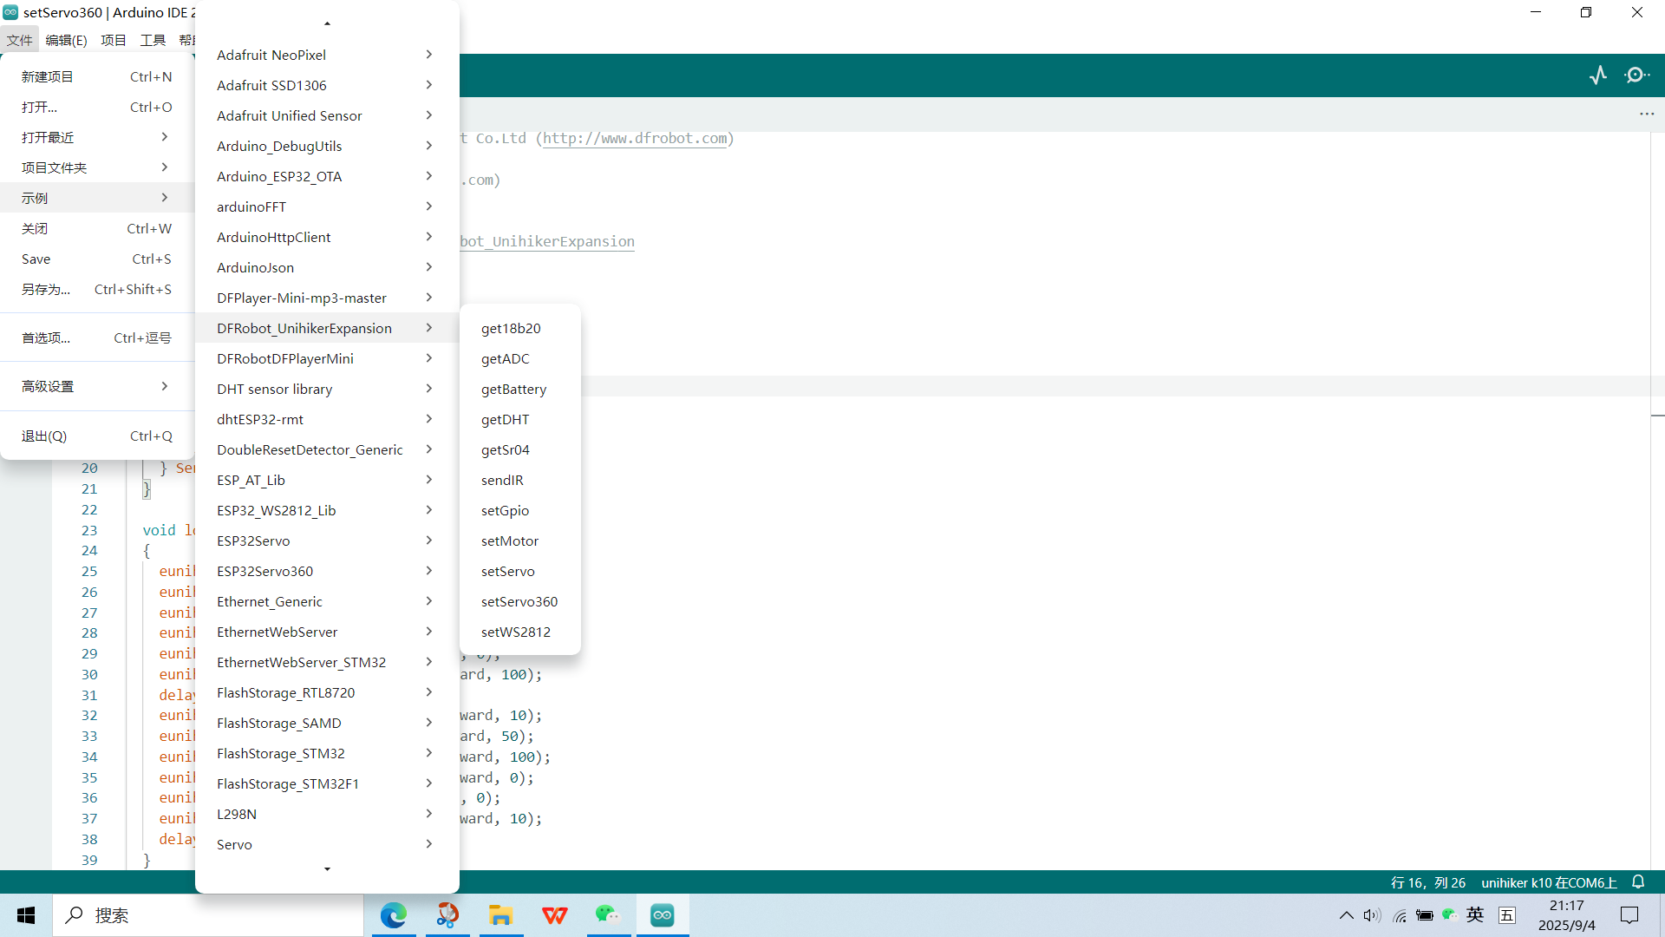Open the Serial Plotter icon
This screenshot has height=937, width=1665.
pyautogui.click(x=1598, y=75)
